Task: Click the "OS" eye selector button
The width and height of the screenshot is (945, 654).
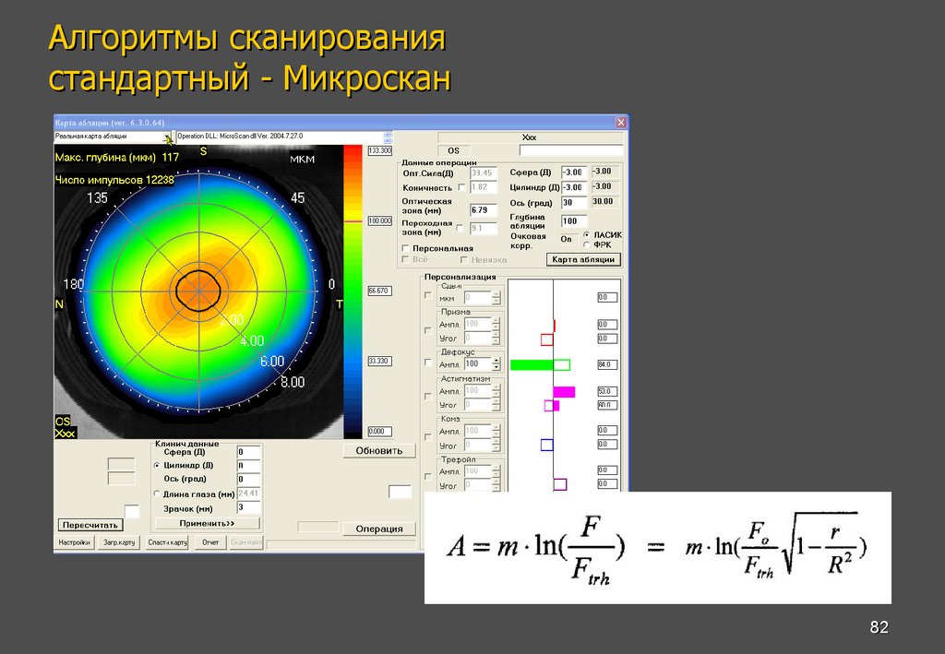Action: coord(453,150)
